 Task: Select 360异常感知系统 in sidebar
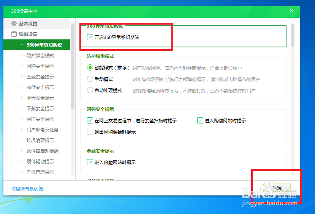[x=36, y=45]
